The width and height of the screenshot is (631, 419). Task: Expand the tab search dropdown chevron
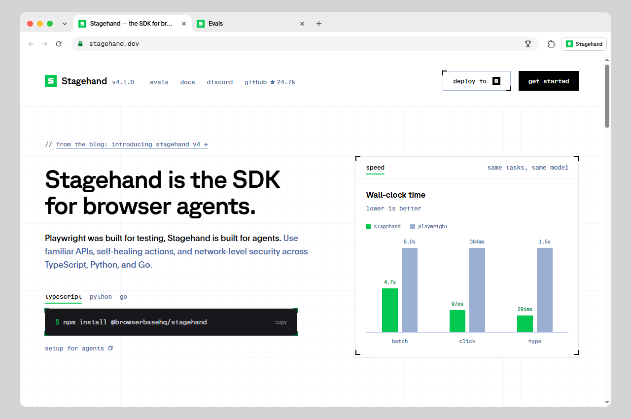[64, 24]
